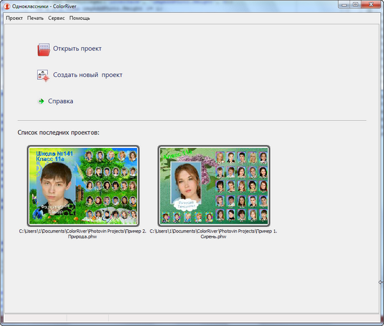Open the Пример 2. Природа project thumbnail
The image size is (384, 326).
(83, 186)
